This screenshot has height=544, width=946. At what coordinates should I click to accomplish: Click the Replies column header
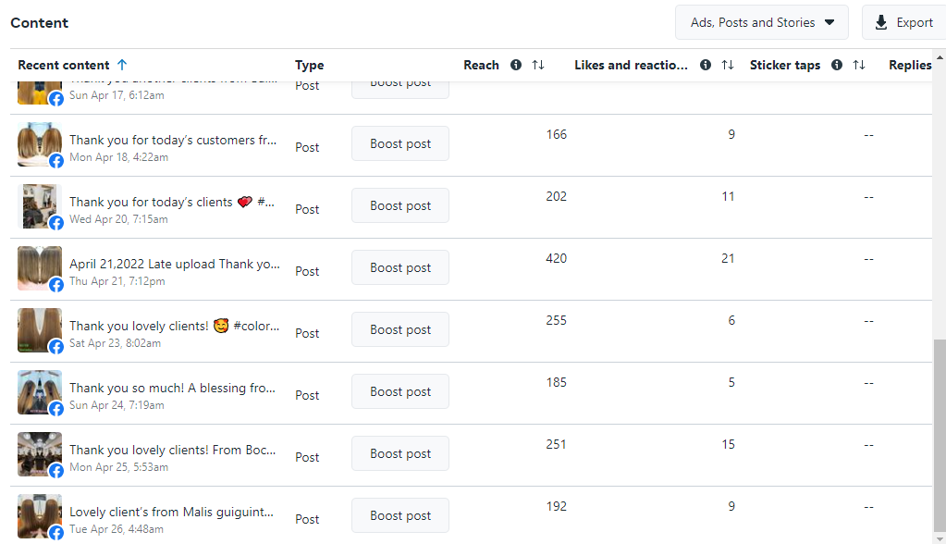click(x=910, y=65)
